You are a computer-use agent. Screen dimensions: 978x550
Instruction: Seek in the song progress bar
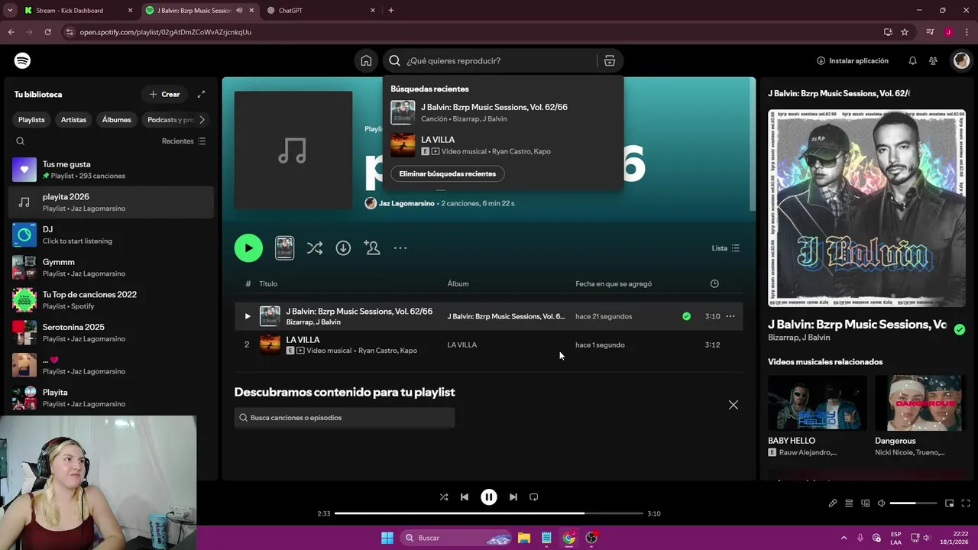coord(489,513)
